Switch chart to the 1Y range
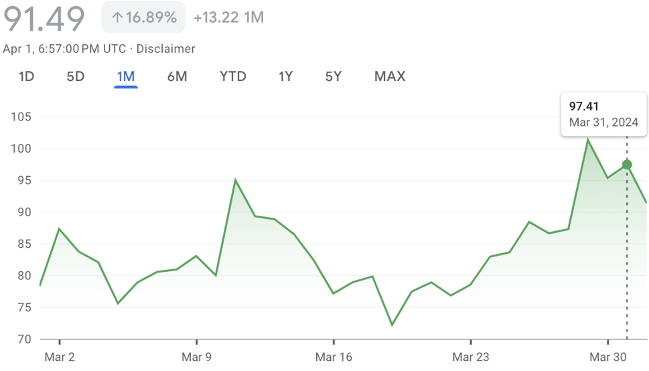649x371 pixels. coord(286,76)
